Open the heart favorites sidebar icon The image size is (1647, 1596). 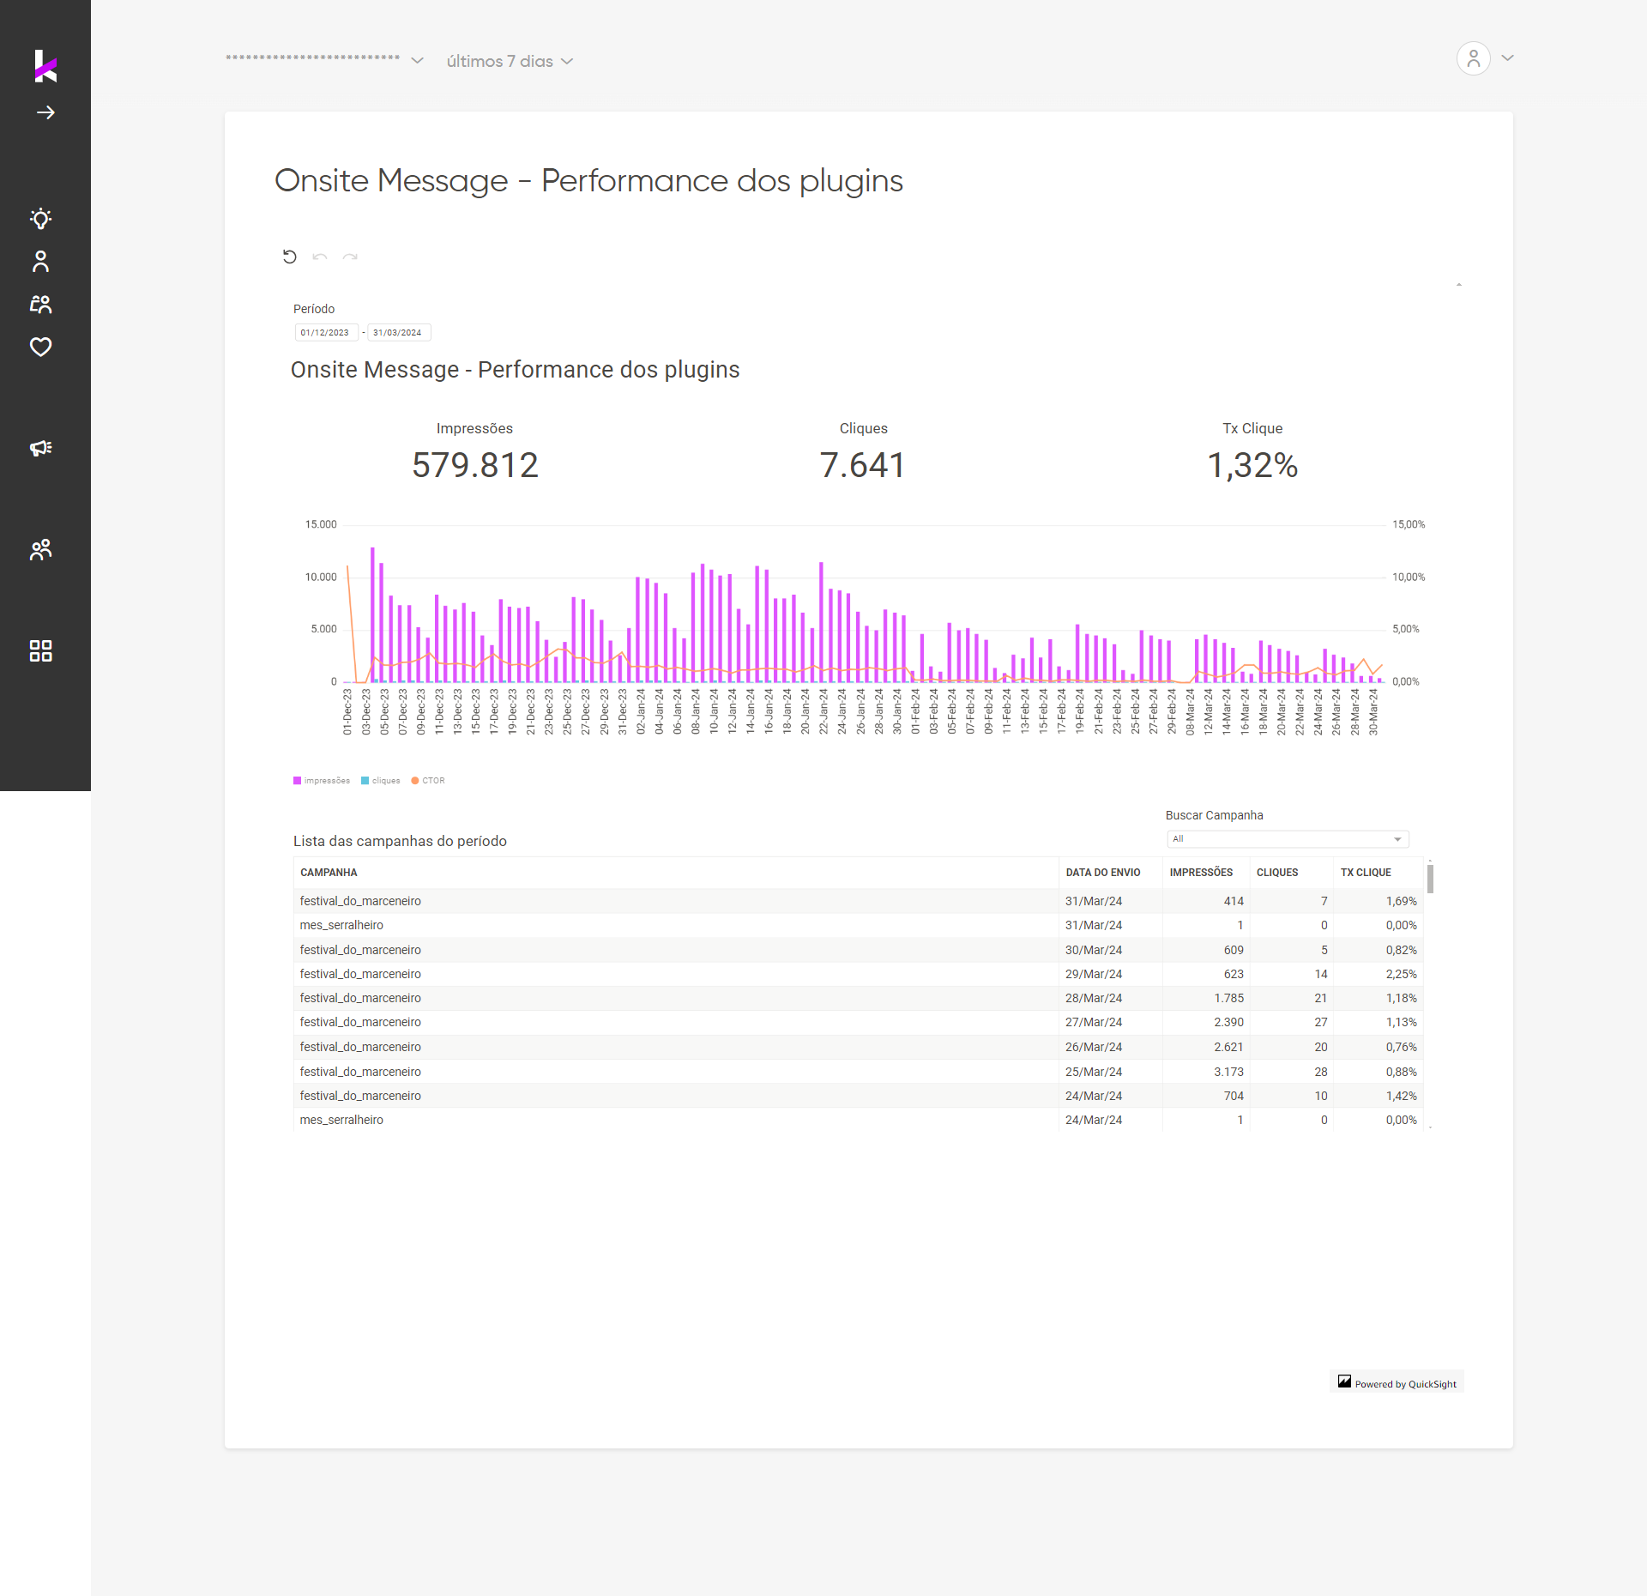coord(40,347)
